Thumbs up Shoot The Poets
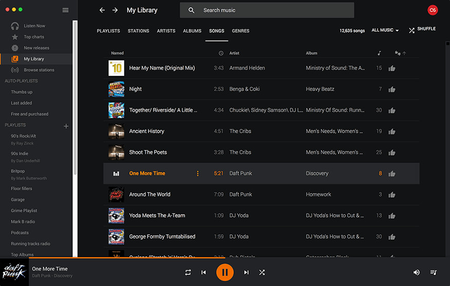 coord(392,152)
